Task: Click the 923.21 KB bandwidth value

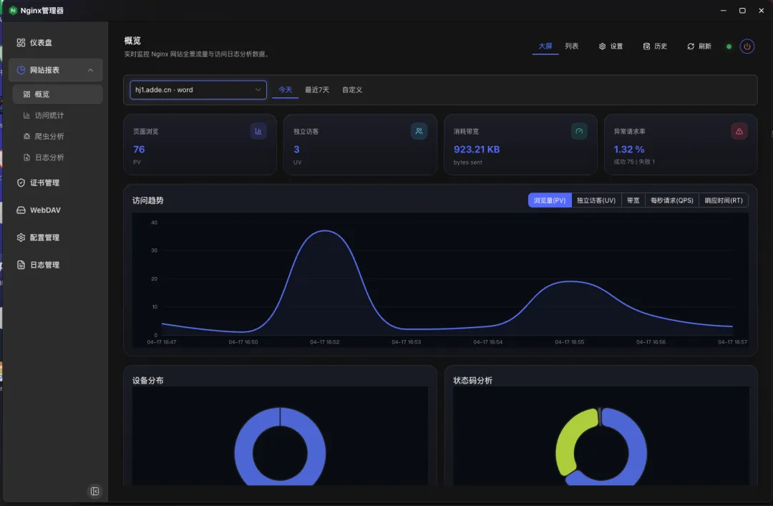Action: pos(477,150)
